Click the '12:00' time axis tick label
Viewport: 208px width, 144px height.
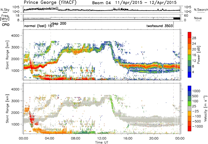pos(102,139)
